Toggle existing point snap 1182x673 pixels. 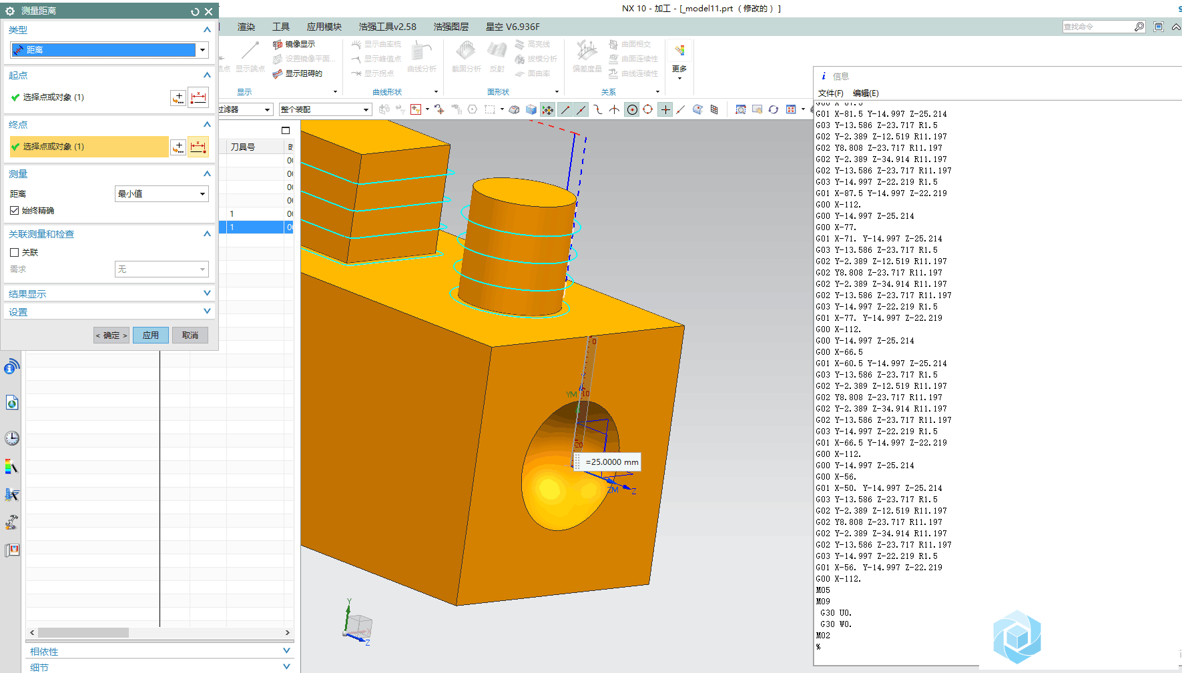[665, 109]
